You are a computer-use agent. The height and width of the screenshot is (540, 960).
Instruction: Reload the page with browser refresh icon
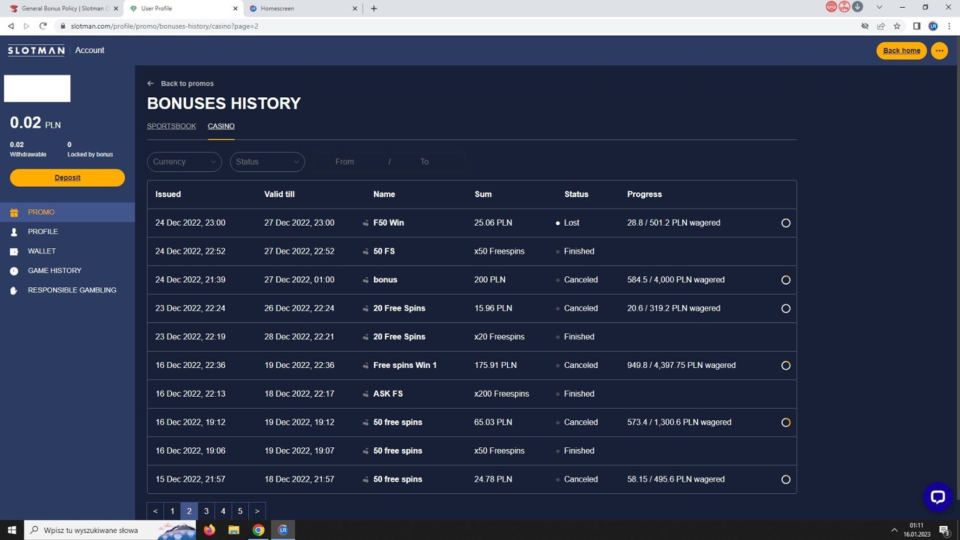click(43, 26)
